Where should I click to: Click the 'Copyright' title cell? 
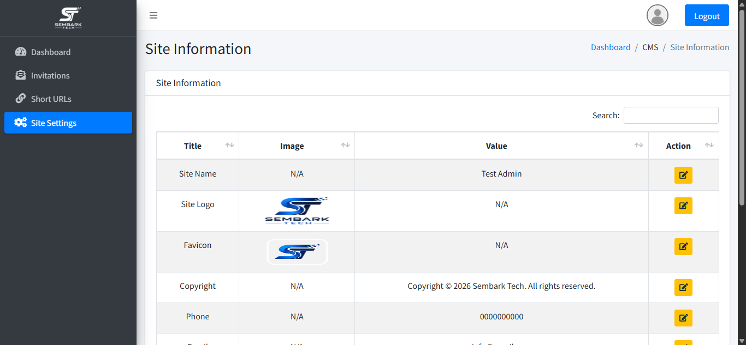point(198,286)
